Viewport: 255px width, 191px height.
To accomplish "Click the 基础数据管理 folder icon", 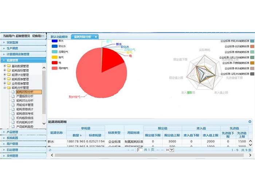I will pyautogui.click(x=9, y=66).
